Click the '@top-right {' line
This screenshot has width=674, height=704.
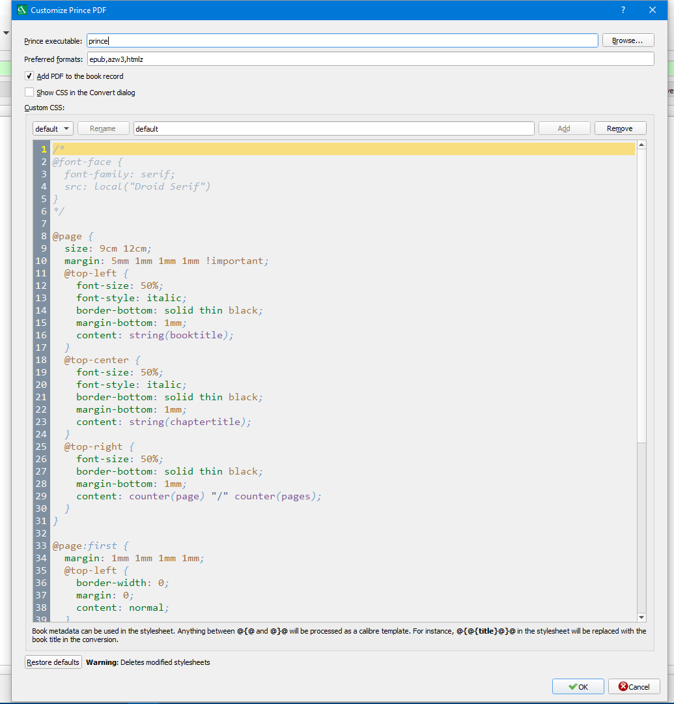[x=100, y=447]
